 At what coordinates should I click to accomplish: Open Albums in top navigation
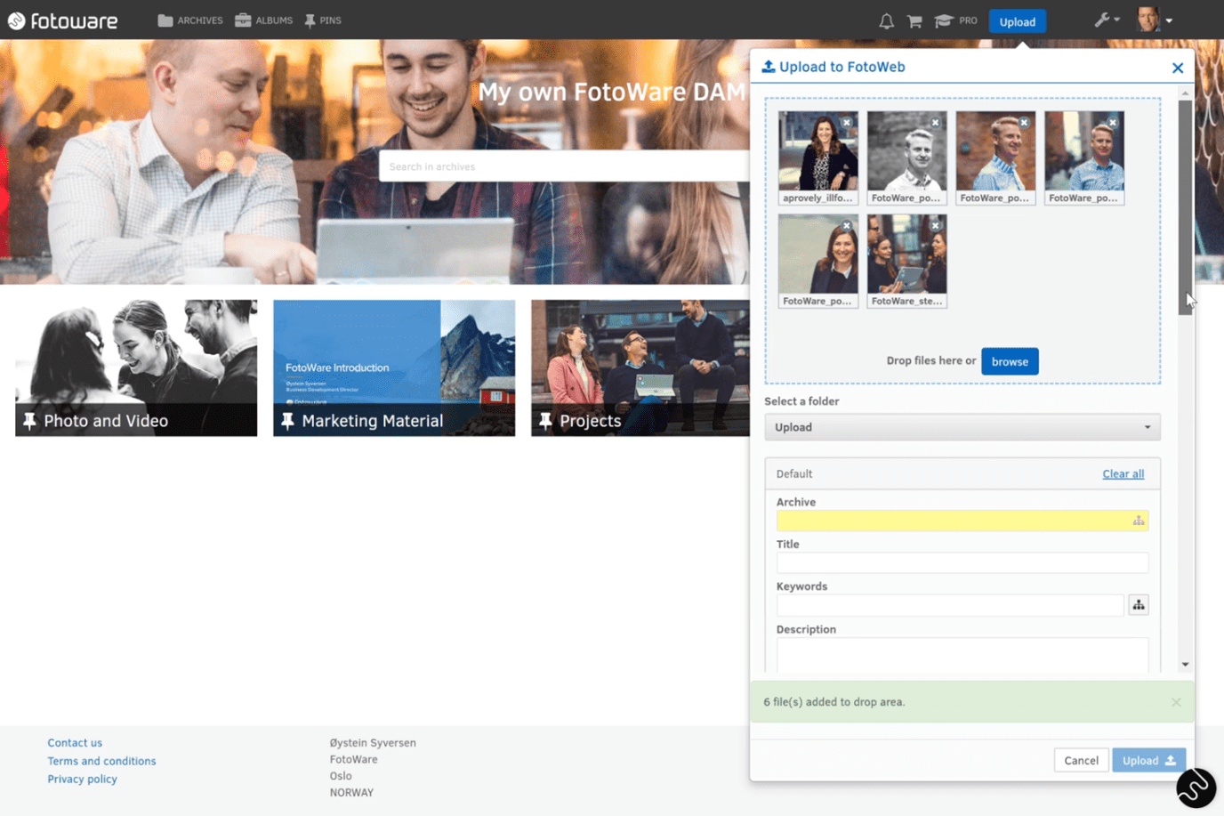pos(264,20)
